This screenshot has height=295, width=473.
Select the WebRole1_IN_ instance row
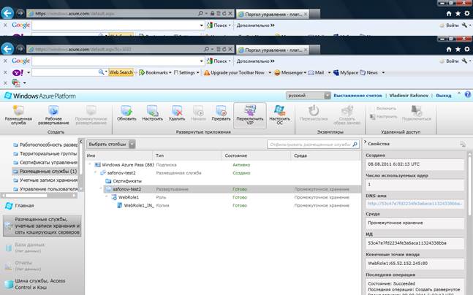[x=223, y=205]
